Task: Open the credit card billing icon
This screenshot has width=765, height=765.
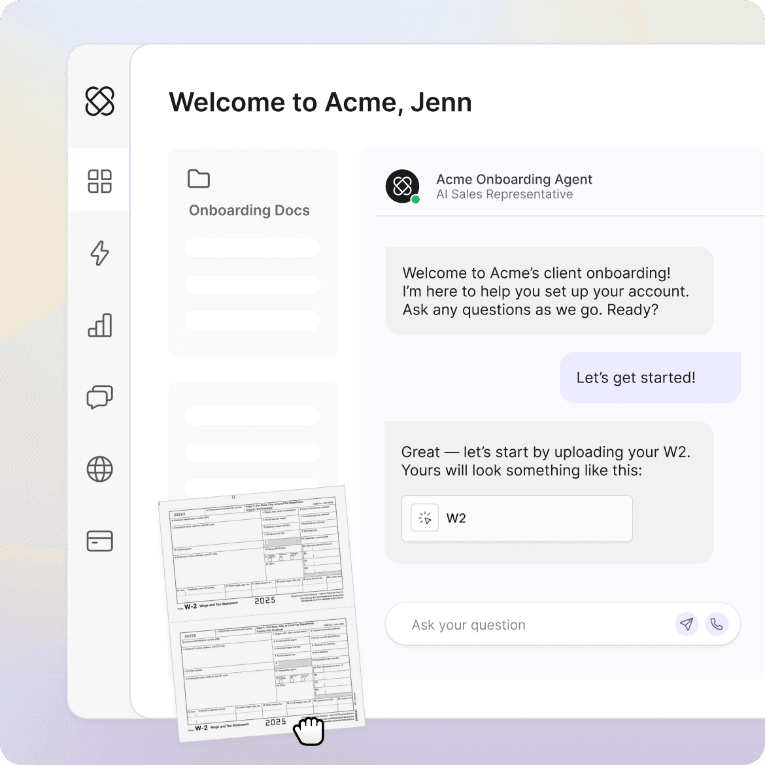Action: coord(99,541)
